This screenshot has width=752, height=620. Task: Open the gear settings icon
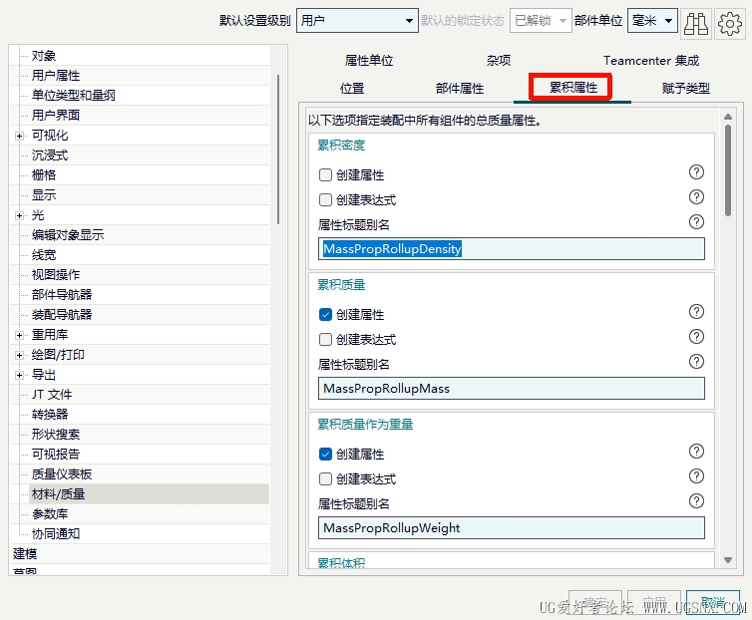point(729,23)
